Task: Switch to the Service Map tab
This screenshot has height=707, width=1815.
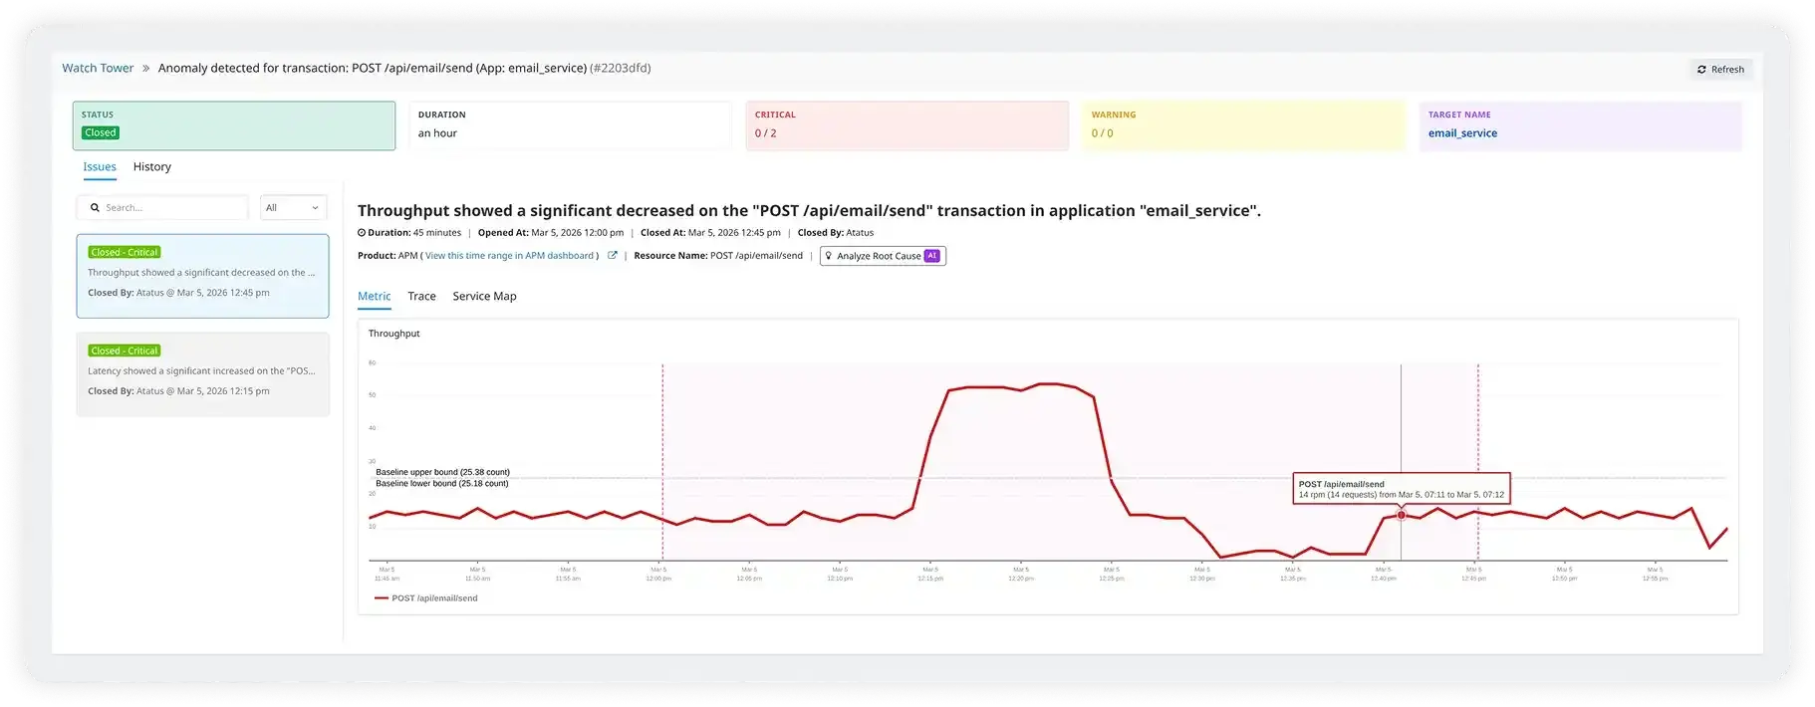Action: point(484,297)
